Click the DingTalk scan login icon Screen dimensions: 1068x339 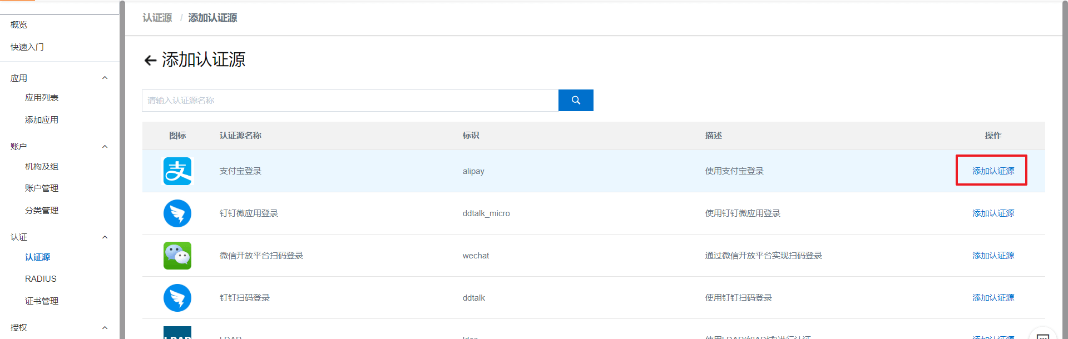pos(177,298)
